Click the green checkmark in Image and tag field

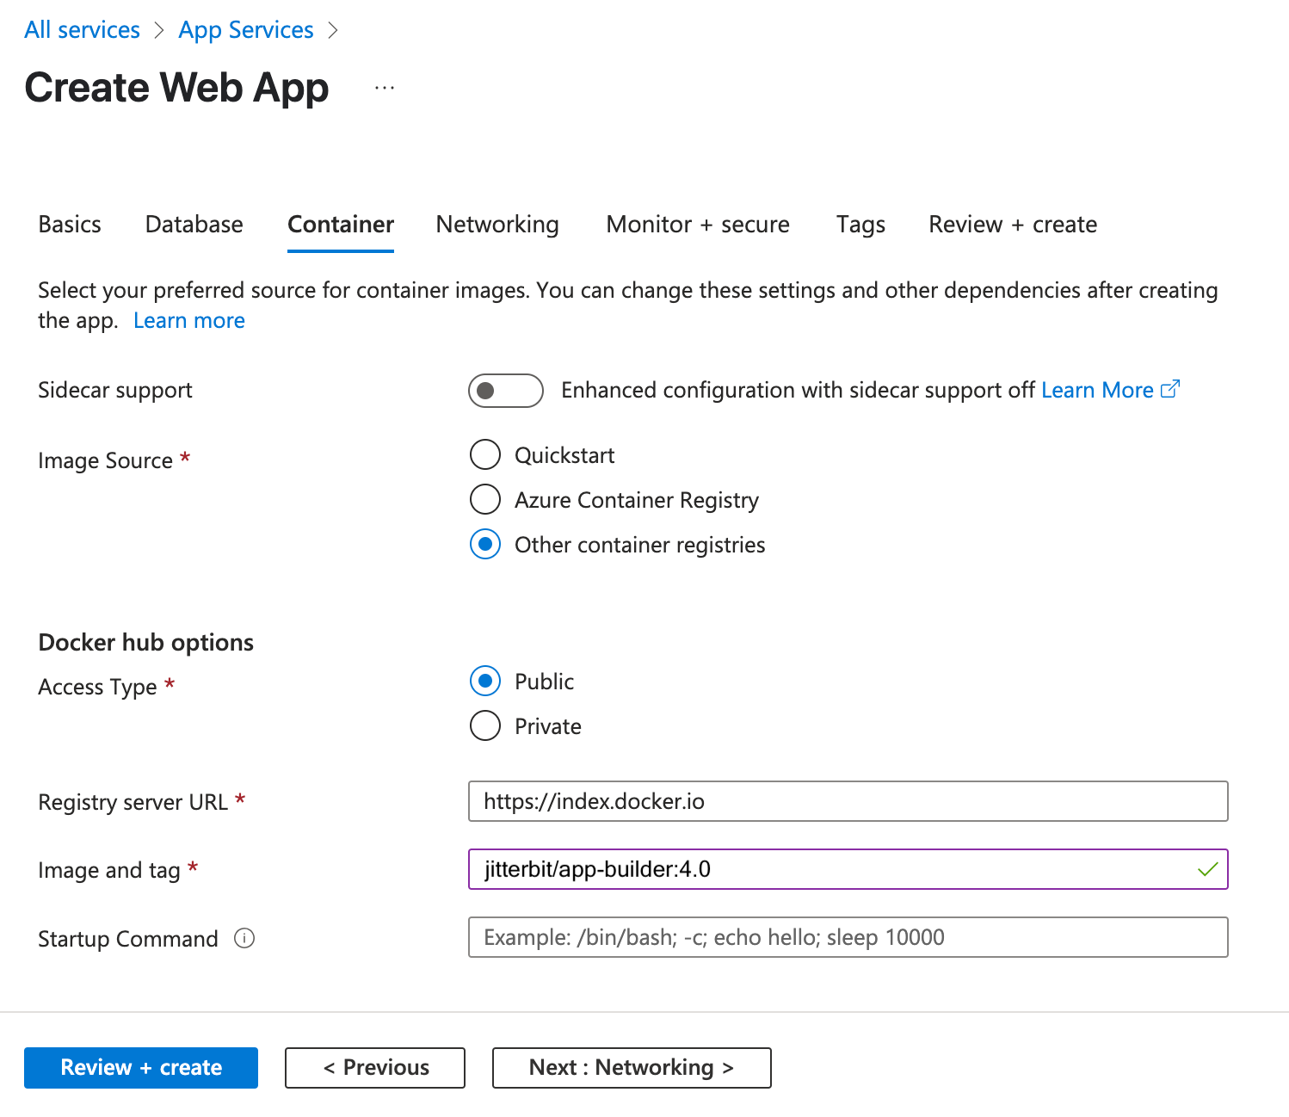click(1207, 869)
